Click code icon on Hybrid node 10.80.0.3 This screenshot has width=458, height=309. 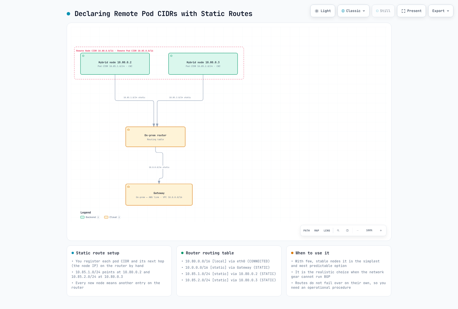171,56
